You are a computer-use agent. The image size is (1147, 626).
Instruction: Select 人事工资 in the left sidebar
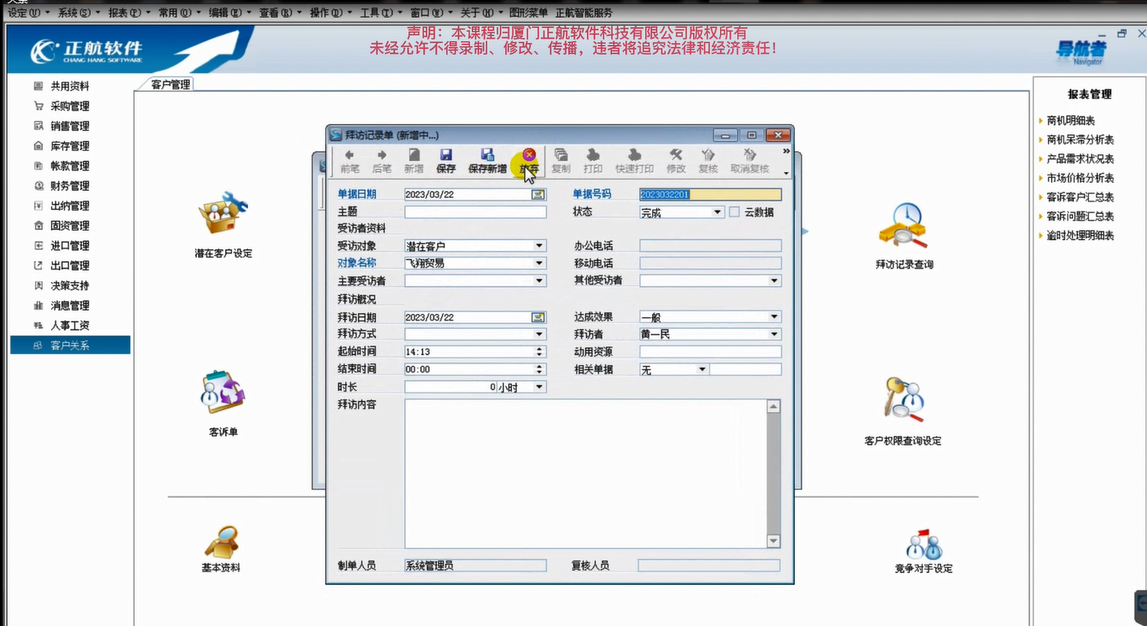pos(70,326)
